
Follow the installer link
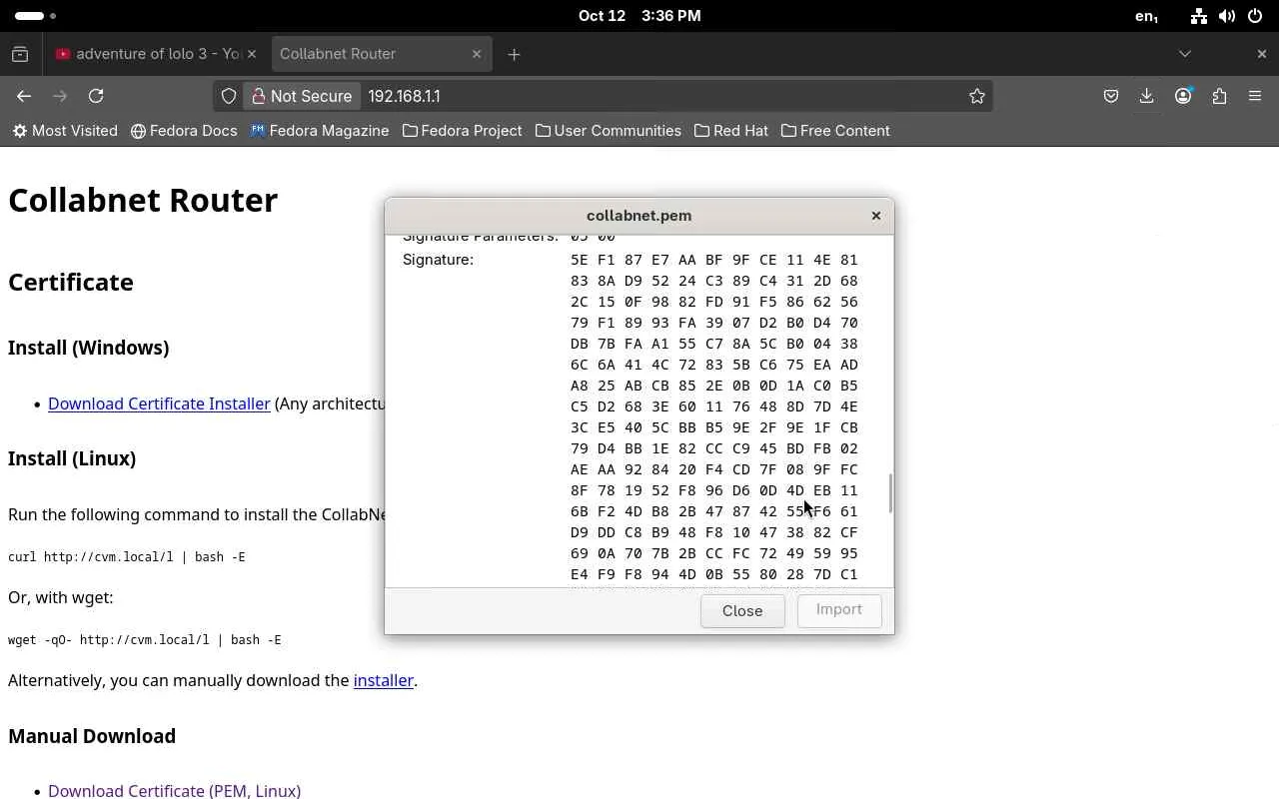[383, 680]
